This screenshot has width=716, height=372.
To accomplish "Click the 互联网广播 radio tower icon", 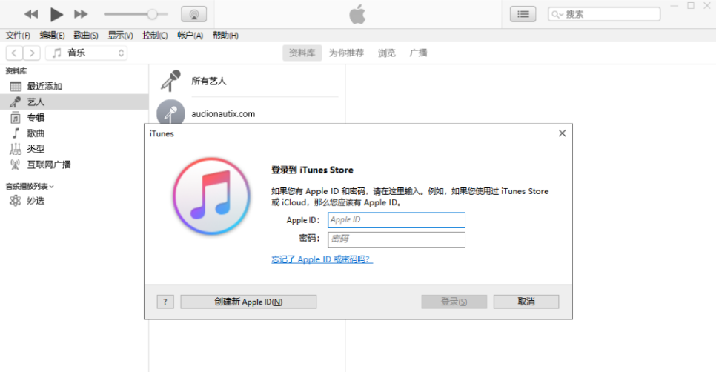I will [x=16, y=165].
